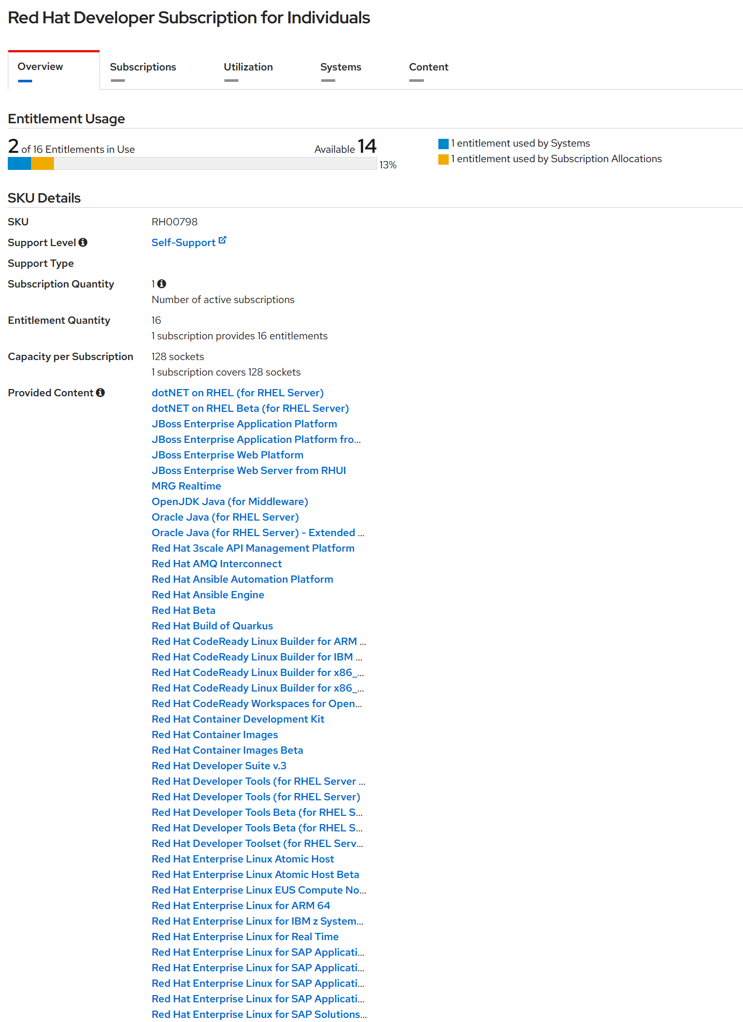Open Red Hat Developer Tools (for RHEL Server) link
The image size is (743, 1022).
256,797
